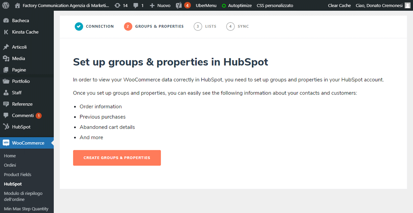Click the completed Connection checkmark circle
The image size is (413, 213).
point(79,26)
